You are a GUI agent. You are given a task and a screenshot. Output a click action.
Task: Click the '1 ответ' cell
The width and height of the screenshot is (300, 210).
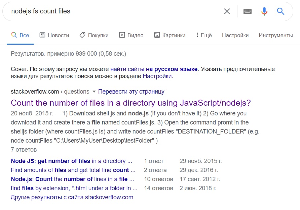pos(154,161)
